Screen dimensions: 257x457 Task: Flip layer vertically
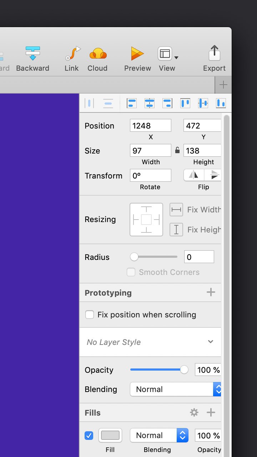[213, 175]
